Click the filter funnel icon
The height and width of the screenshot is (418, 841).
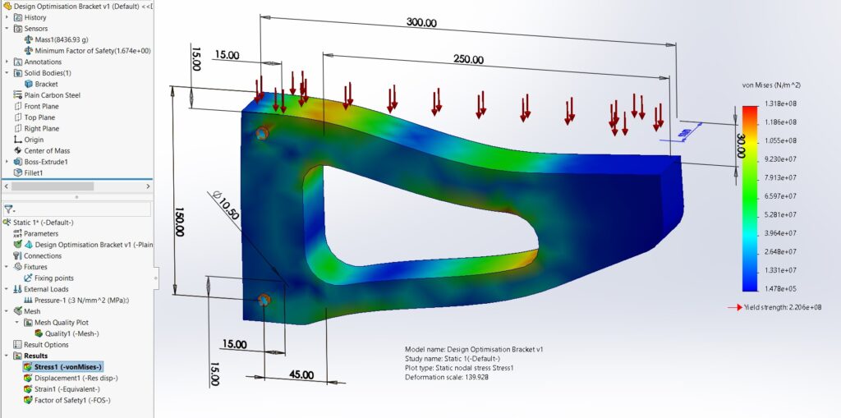7,209
